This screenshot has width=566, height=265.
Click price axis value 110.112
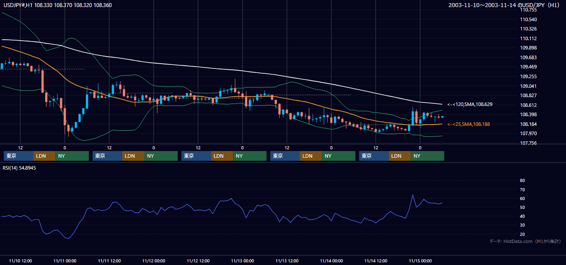point(528,38)
